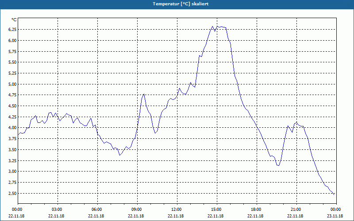Select the 6,00 y-axis value
The width and height of the screenshot is (354, 221).
coord(13,41)
